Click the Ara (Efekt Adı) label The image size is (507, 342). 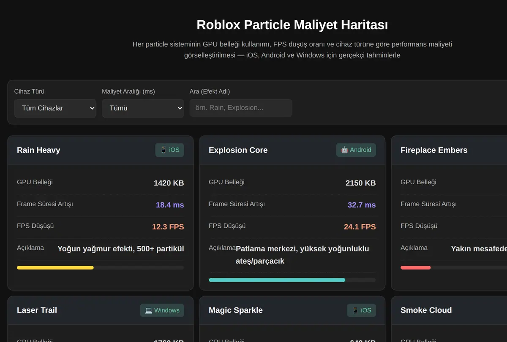pos(210,92)
